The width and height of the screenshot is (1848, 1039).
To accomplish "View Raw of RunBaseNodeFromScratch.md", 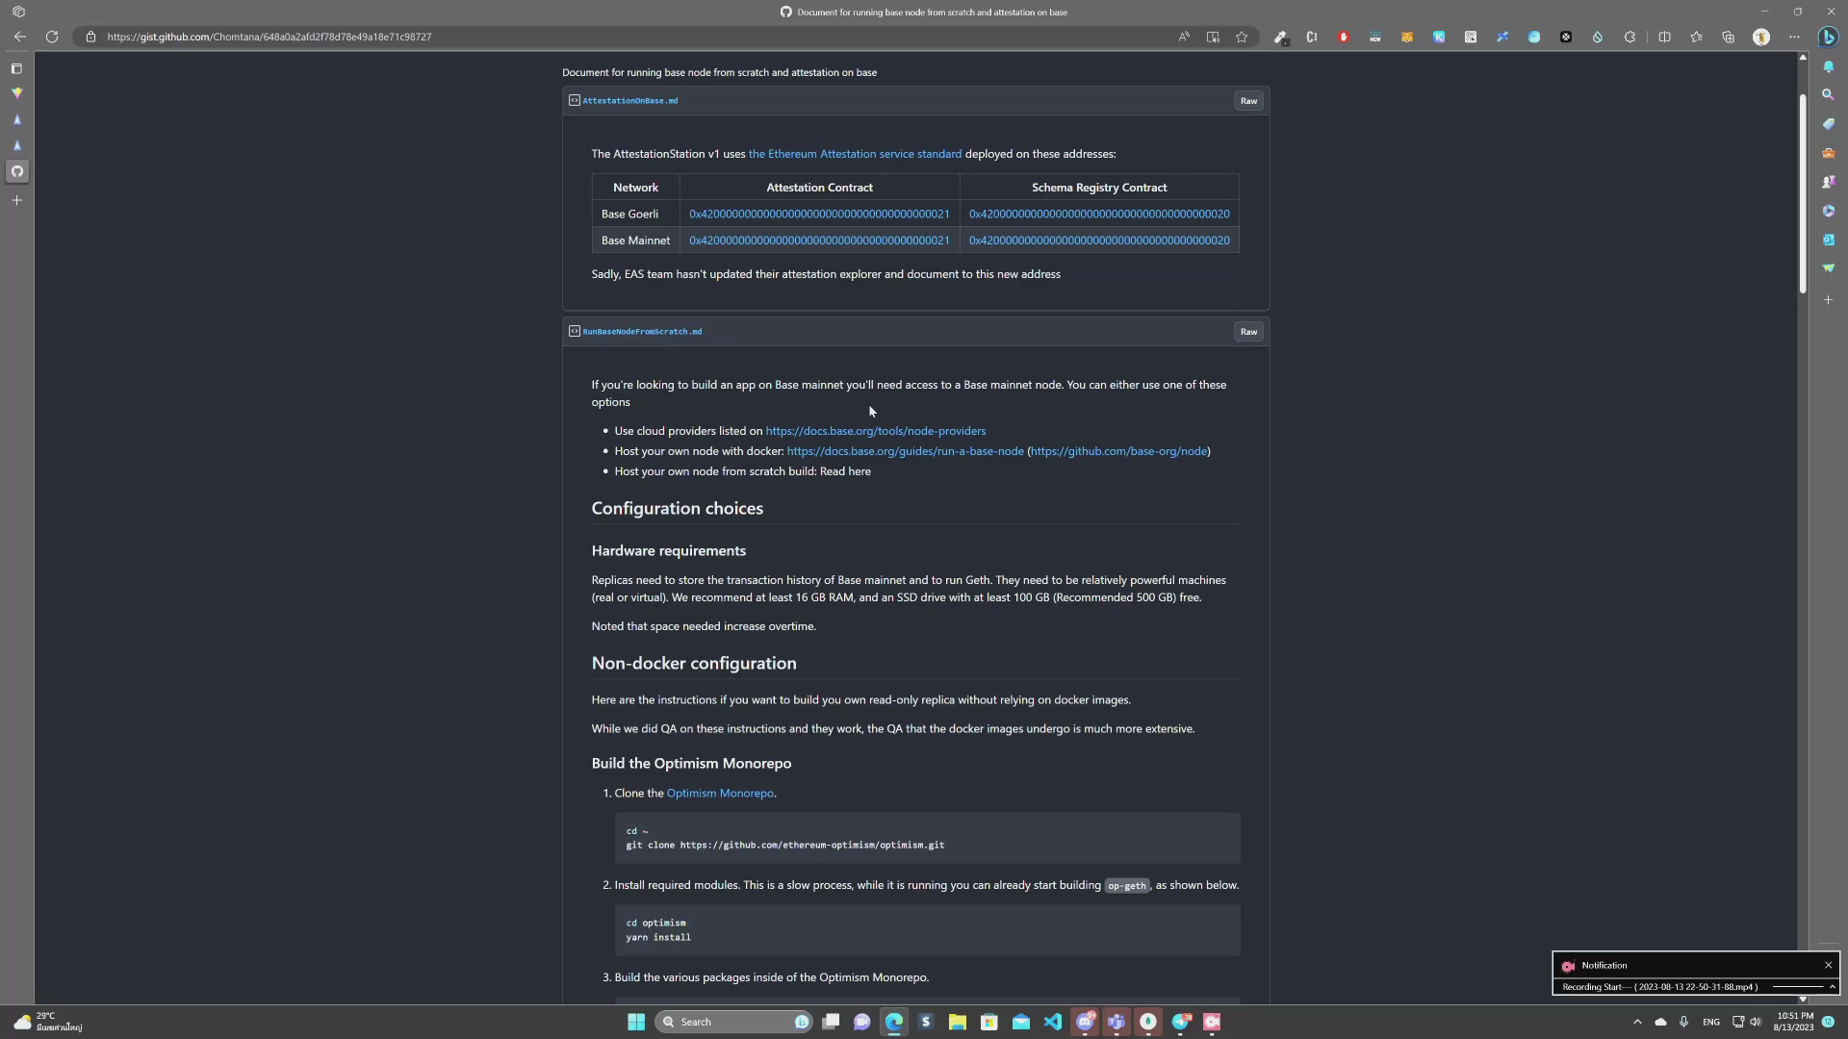I will click(1248, 331).
